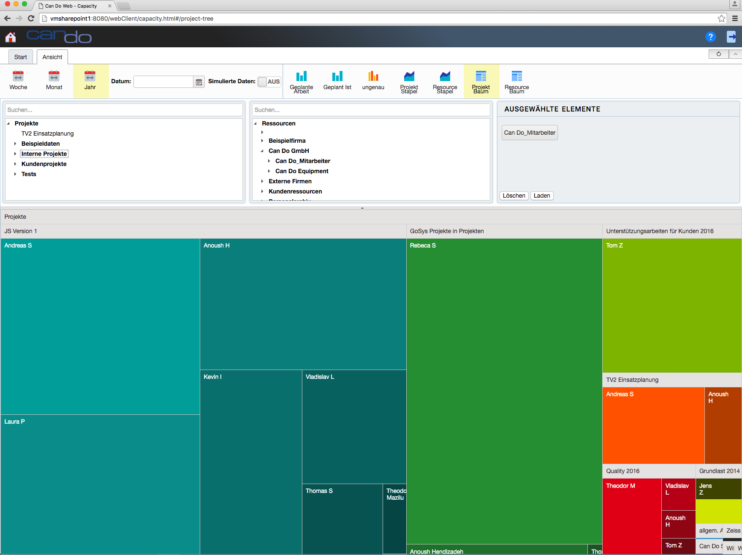Collapse the Ressourcen root node
This screenshot has width=742, height=555.
tap(255, 123)
